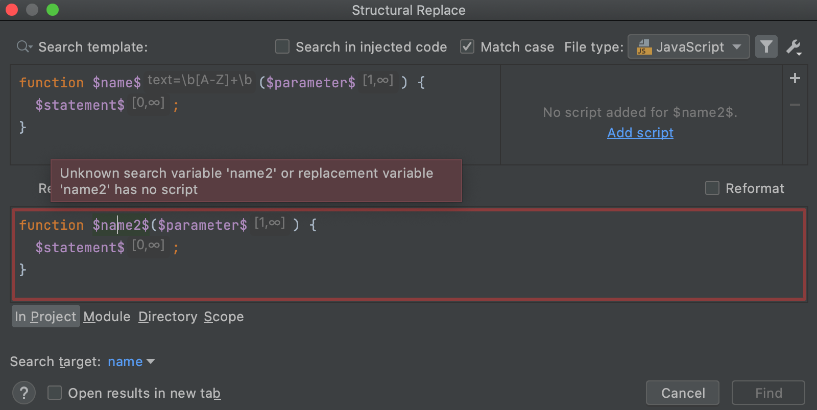Uncheck the Match case checkbox
This screenshot has width=817, height=410.
(x=467, y=47)
